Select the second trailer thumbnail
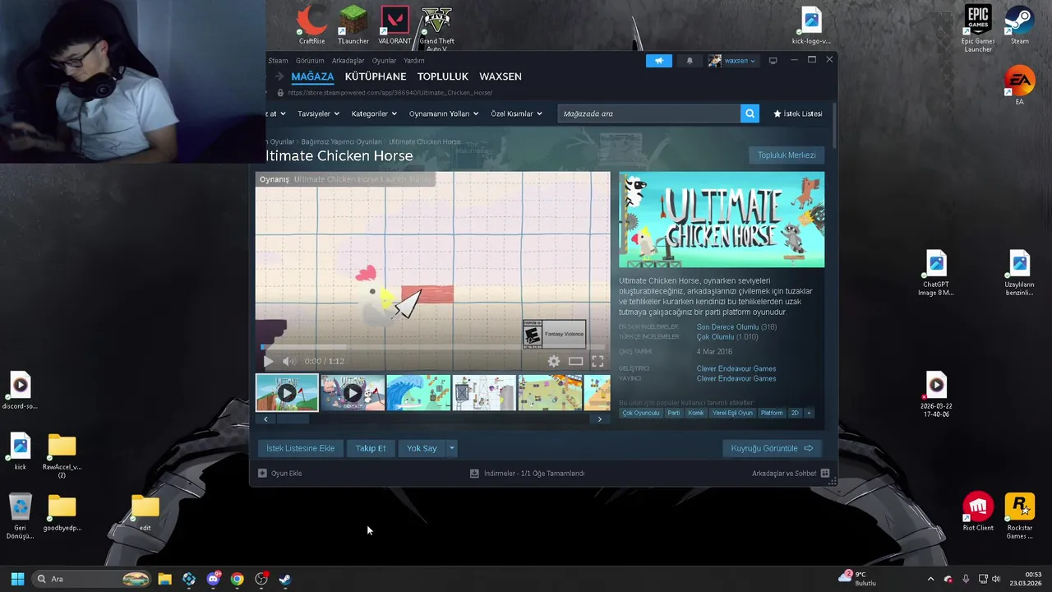 tap(353, 393)
